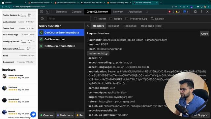
Task: Click the :scheme: https header row
Action: click(98, 54)
